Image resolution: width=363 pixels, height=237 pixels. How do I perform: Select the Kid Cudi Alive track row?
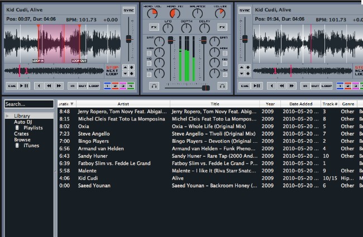tap(210, 178)
